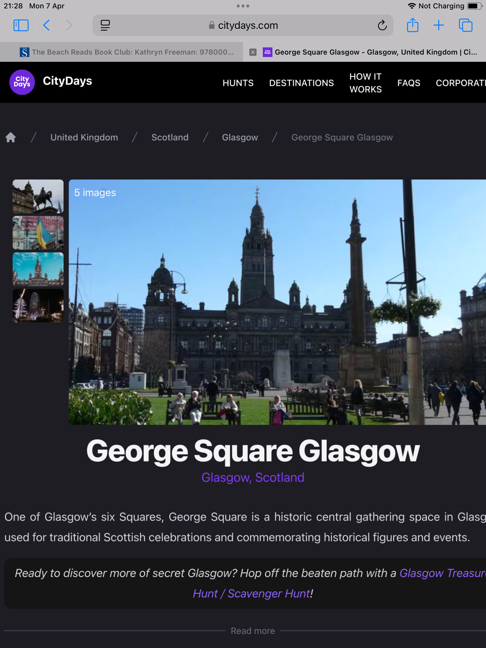Open Glasgow breadcrumb
The height and width of the screenshot is (648, 486).
tap(240, 137)
